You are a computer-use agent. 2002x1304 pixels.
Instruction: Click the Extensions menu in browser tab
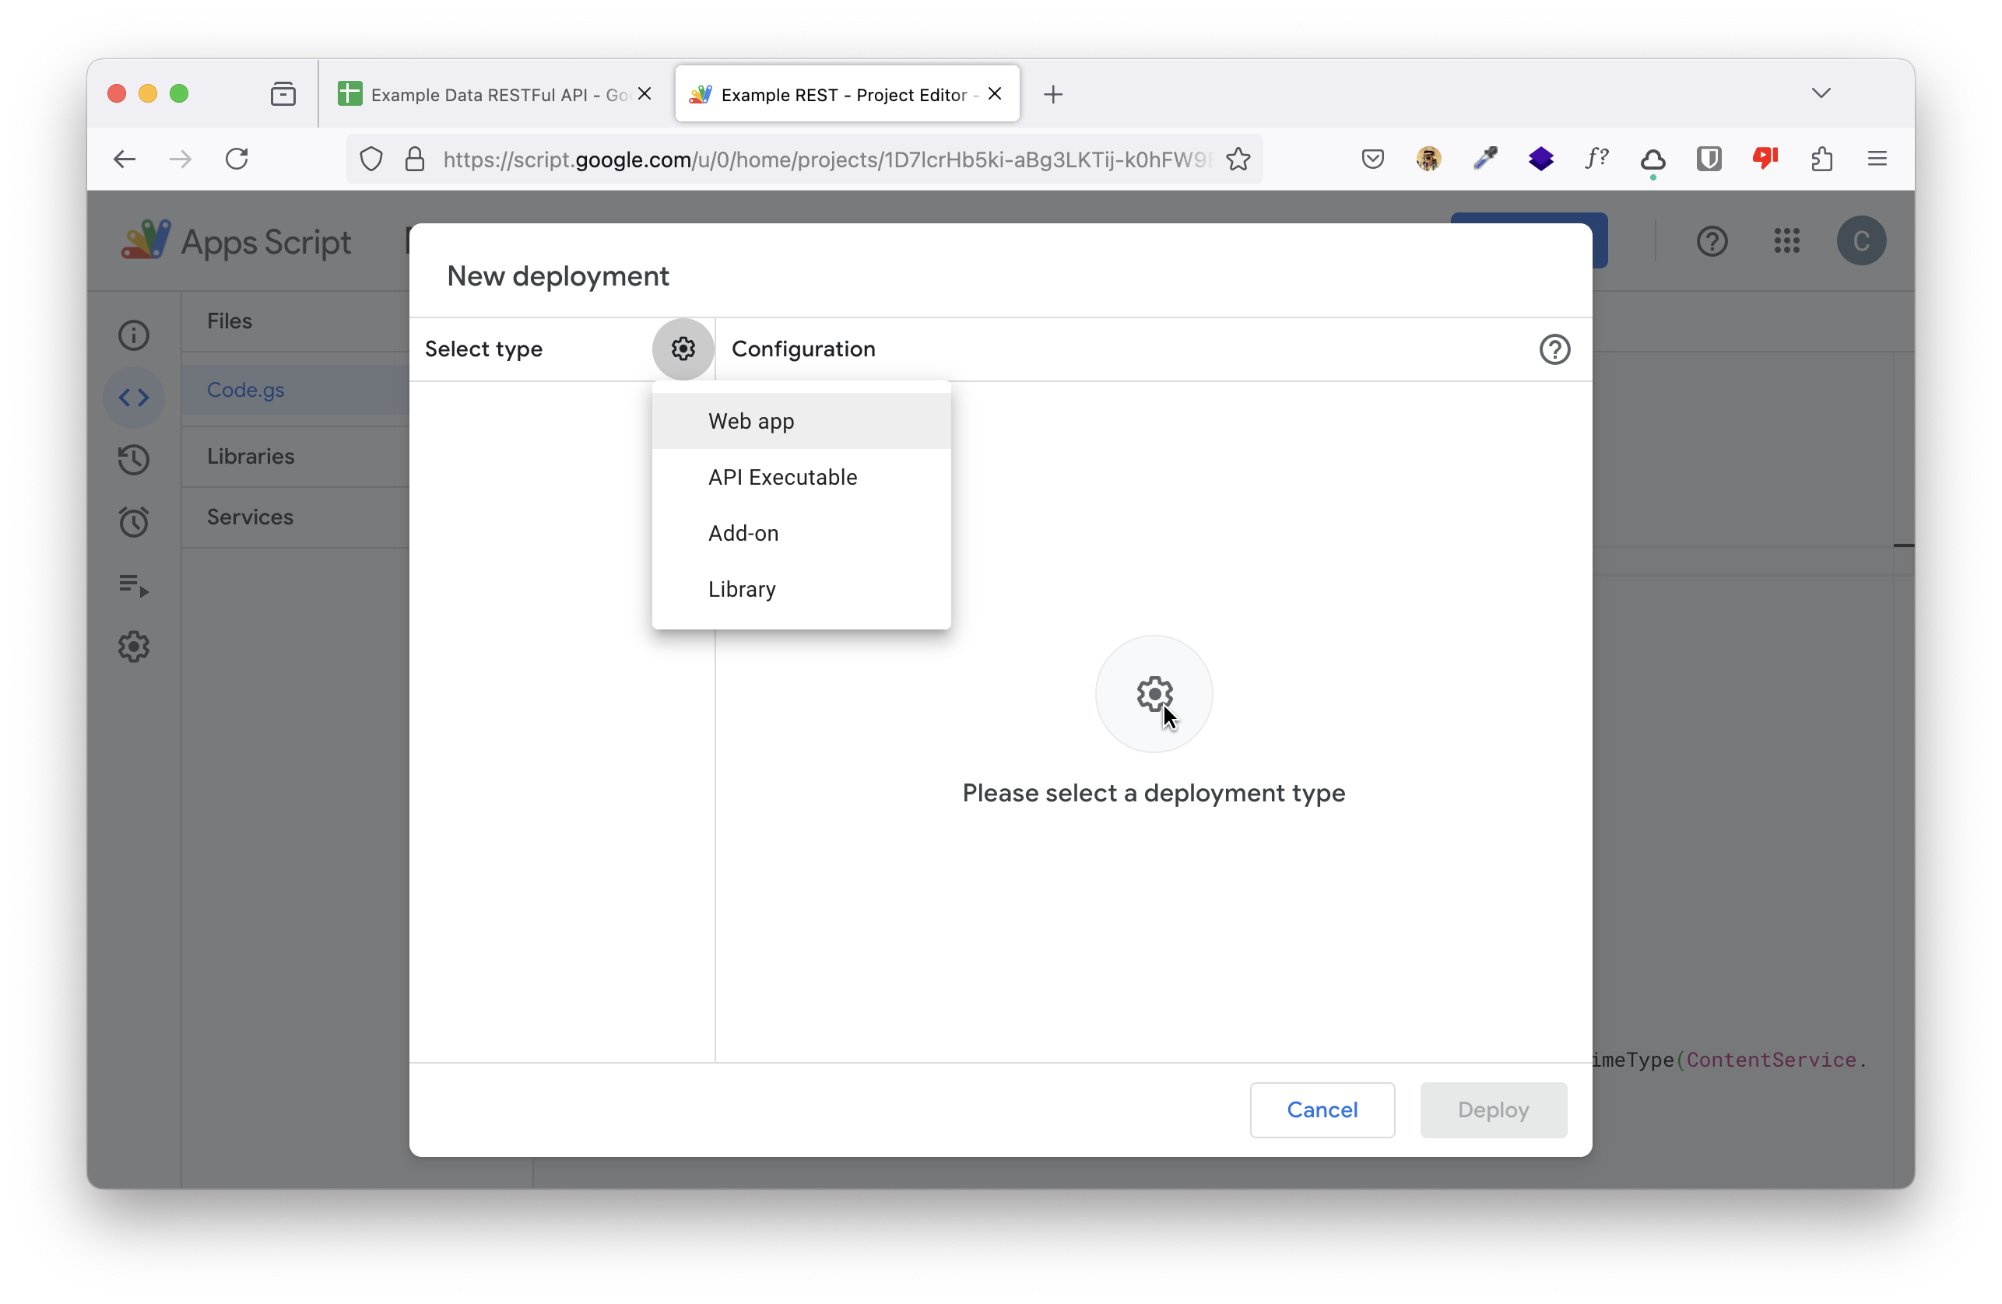point(1821,157)
